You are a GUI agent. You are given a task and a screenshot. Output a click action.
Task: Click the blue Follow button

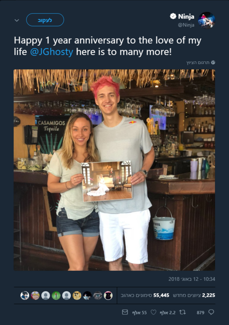pos(45,20)
